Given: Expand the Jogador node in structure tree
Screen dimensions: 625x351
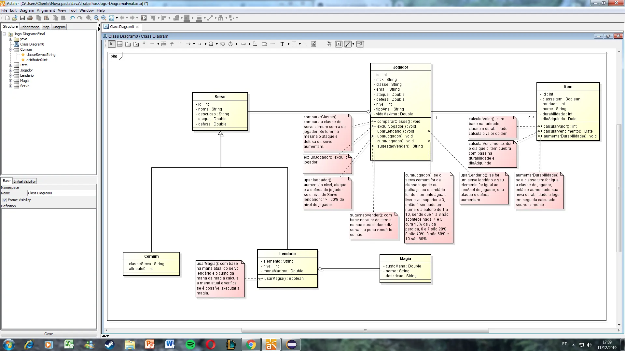Looking at the screenshot, I should (x=11, y=70).
